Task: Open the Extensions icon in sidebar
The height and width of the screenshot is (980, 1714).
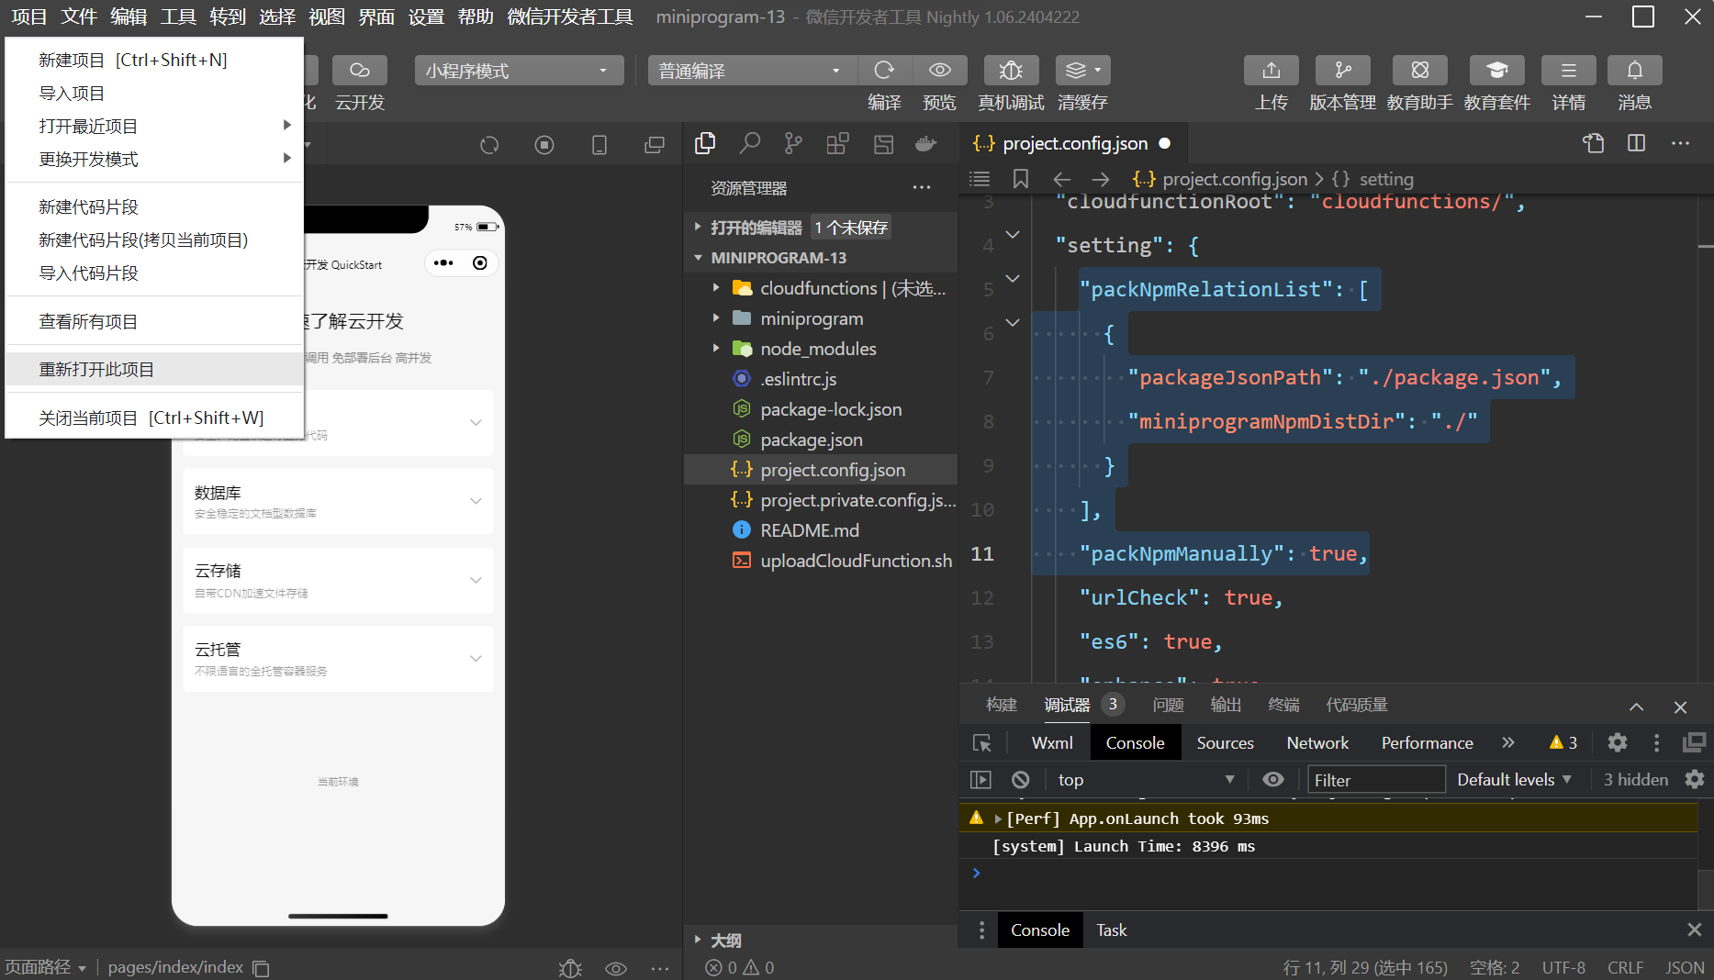Action: (837, 143)
